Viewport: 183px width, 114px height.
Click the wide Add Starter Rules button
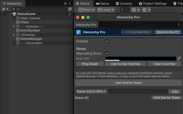(128, 83)
